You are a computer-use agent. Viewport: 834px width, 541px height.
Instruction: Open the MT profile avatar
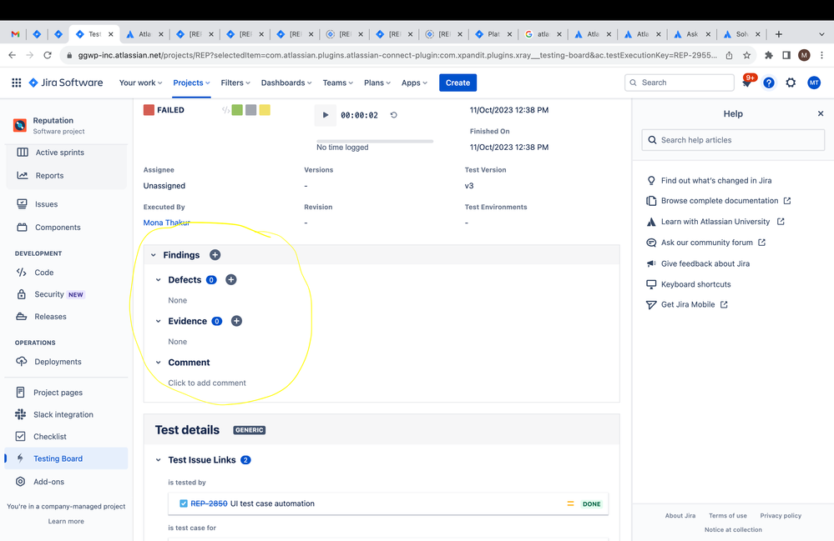pos(814,83)
